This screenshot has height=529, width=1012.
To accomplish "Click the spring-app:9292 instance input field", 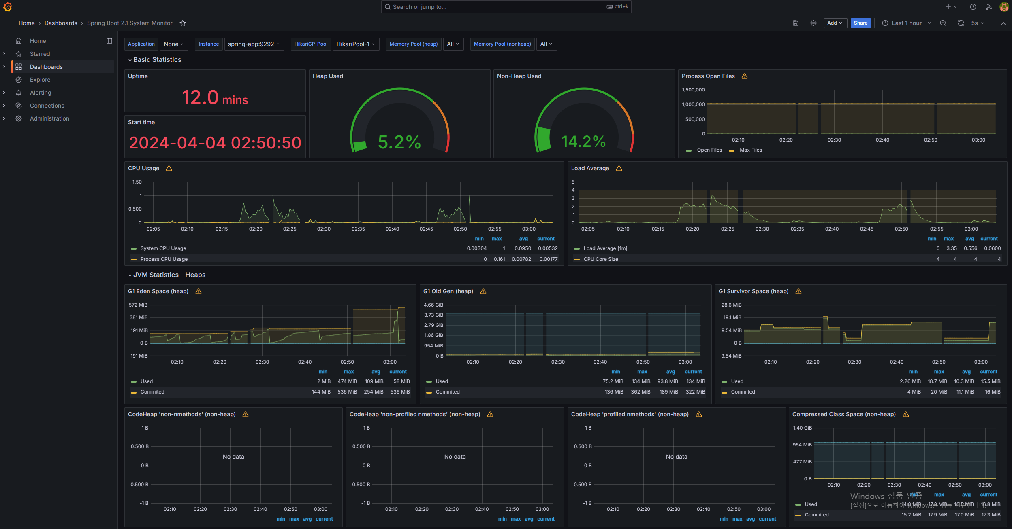I will (255, 43).
